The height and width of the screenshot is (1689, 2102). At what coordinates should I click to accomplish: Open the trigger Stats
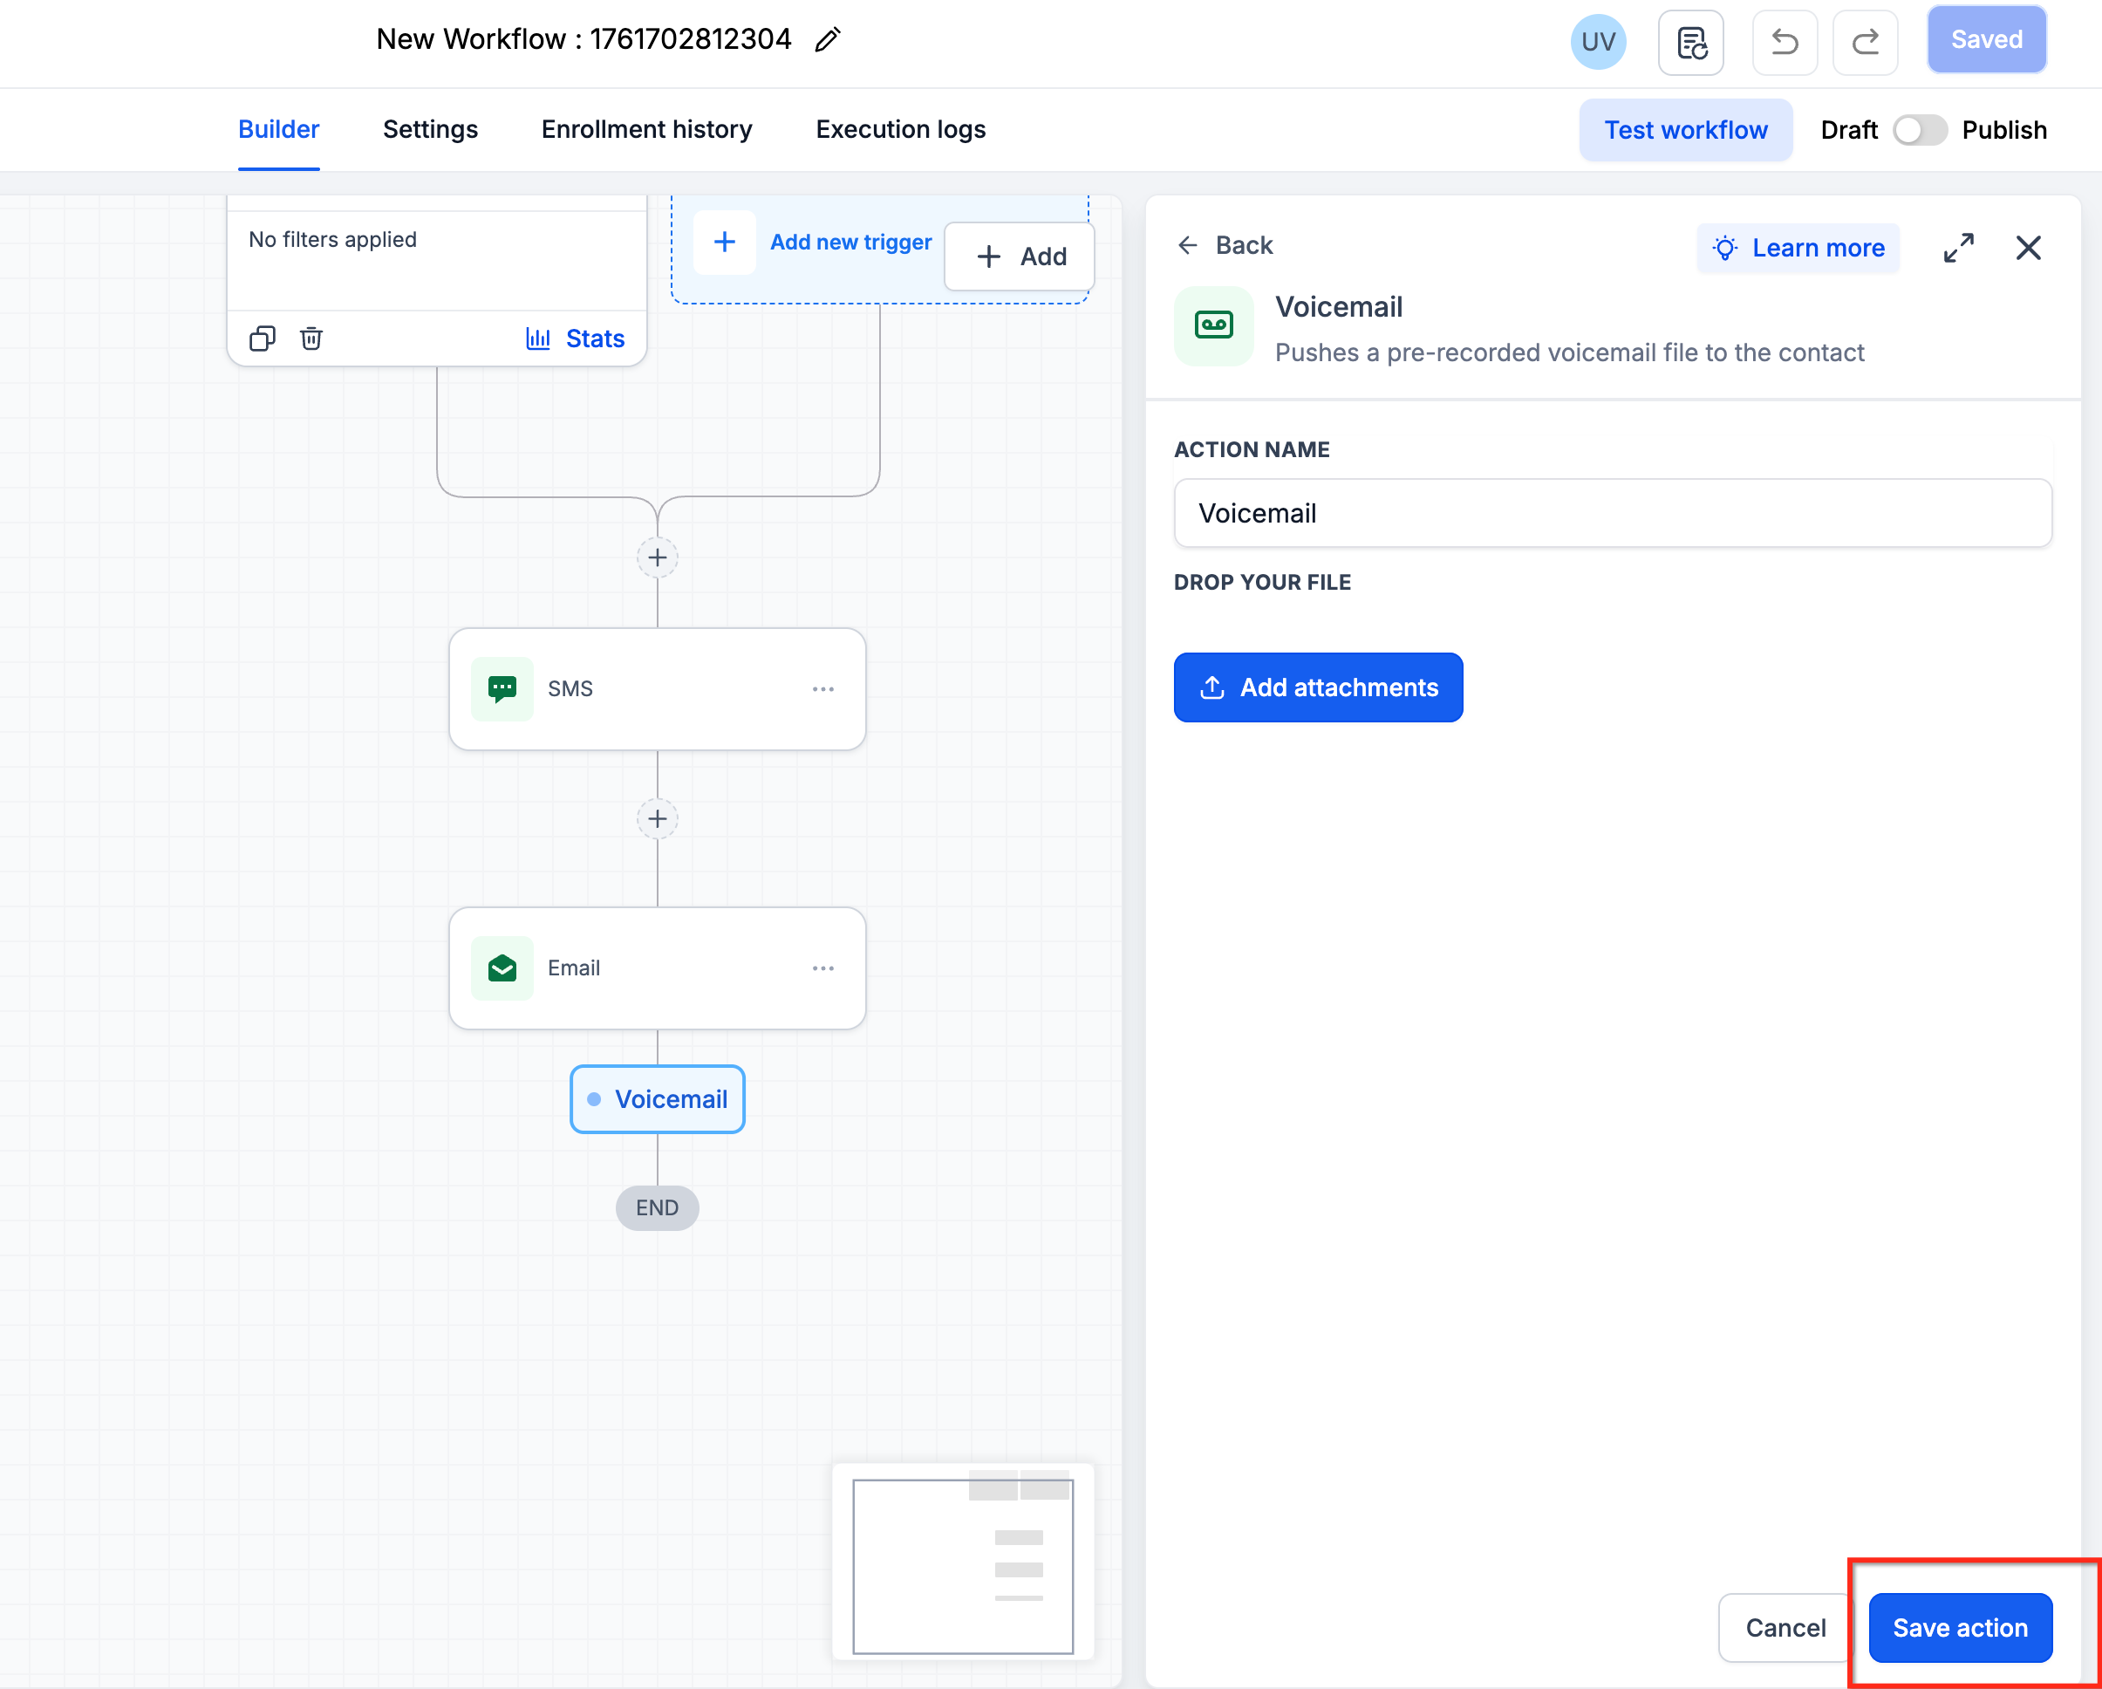pyautogui.click(x=576, y=338)
